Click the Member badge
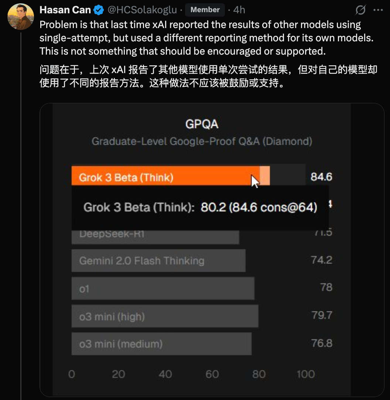Screen dimensions: 390x400 point(205,10)
